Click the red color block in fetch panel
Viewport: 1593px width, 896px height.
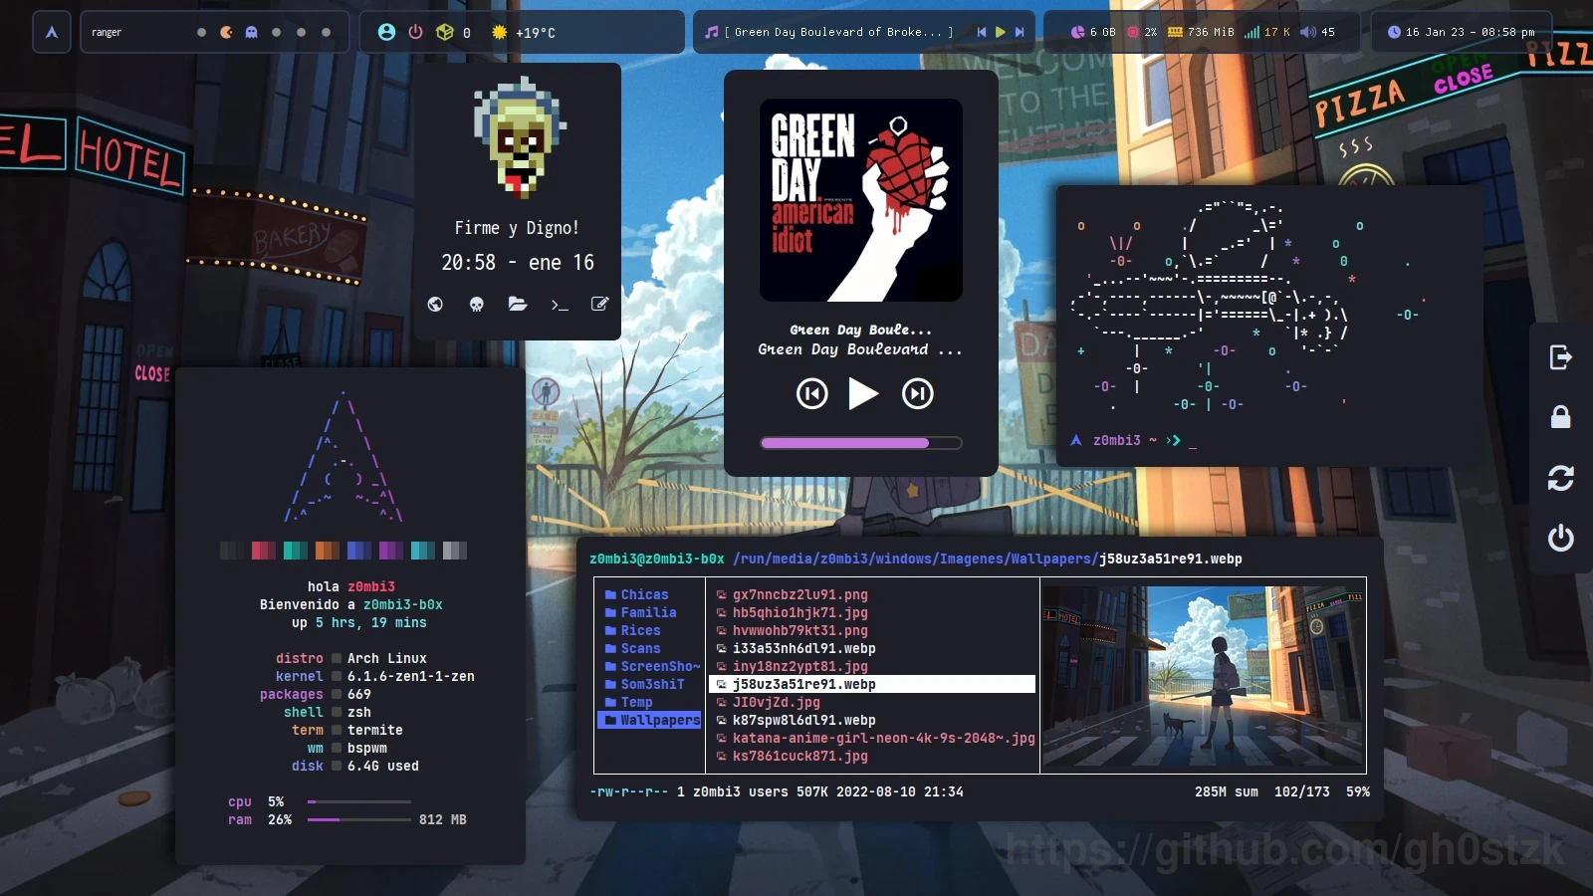pyautogui.click(x=264, y=551)
